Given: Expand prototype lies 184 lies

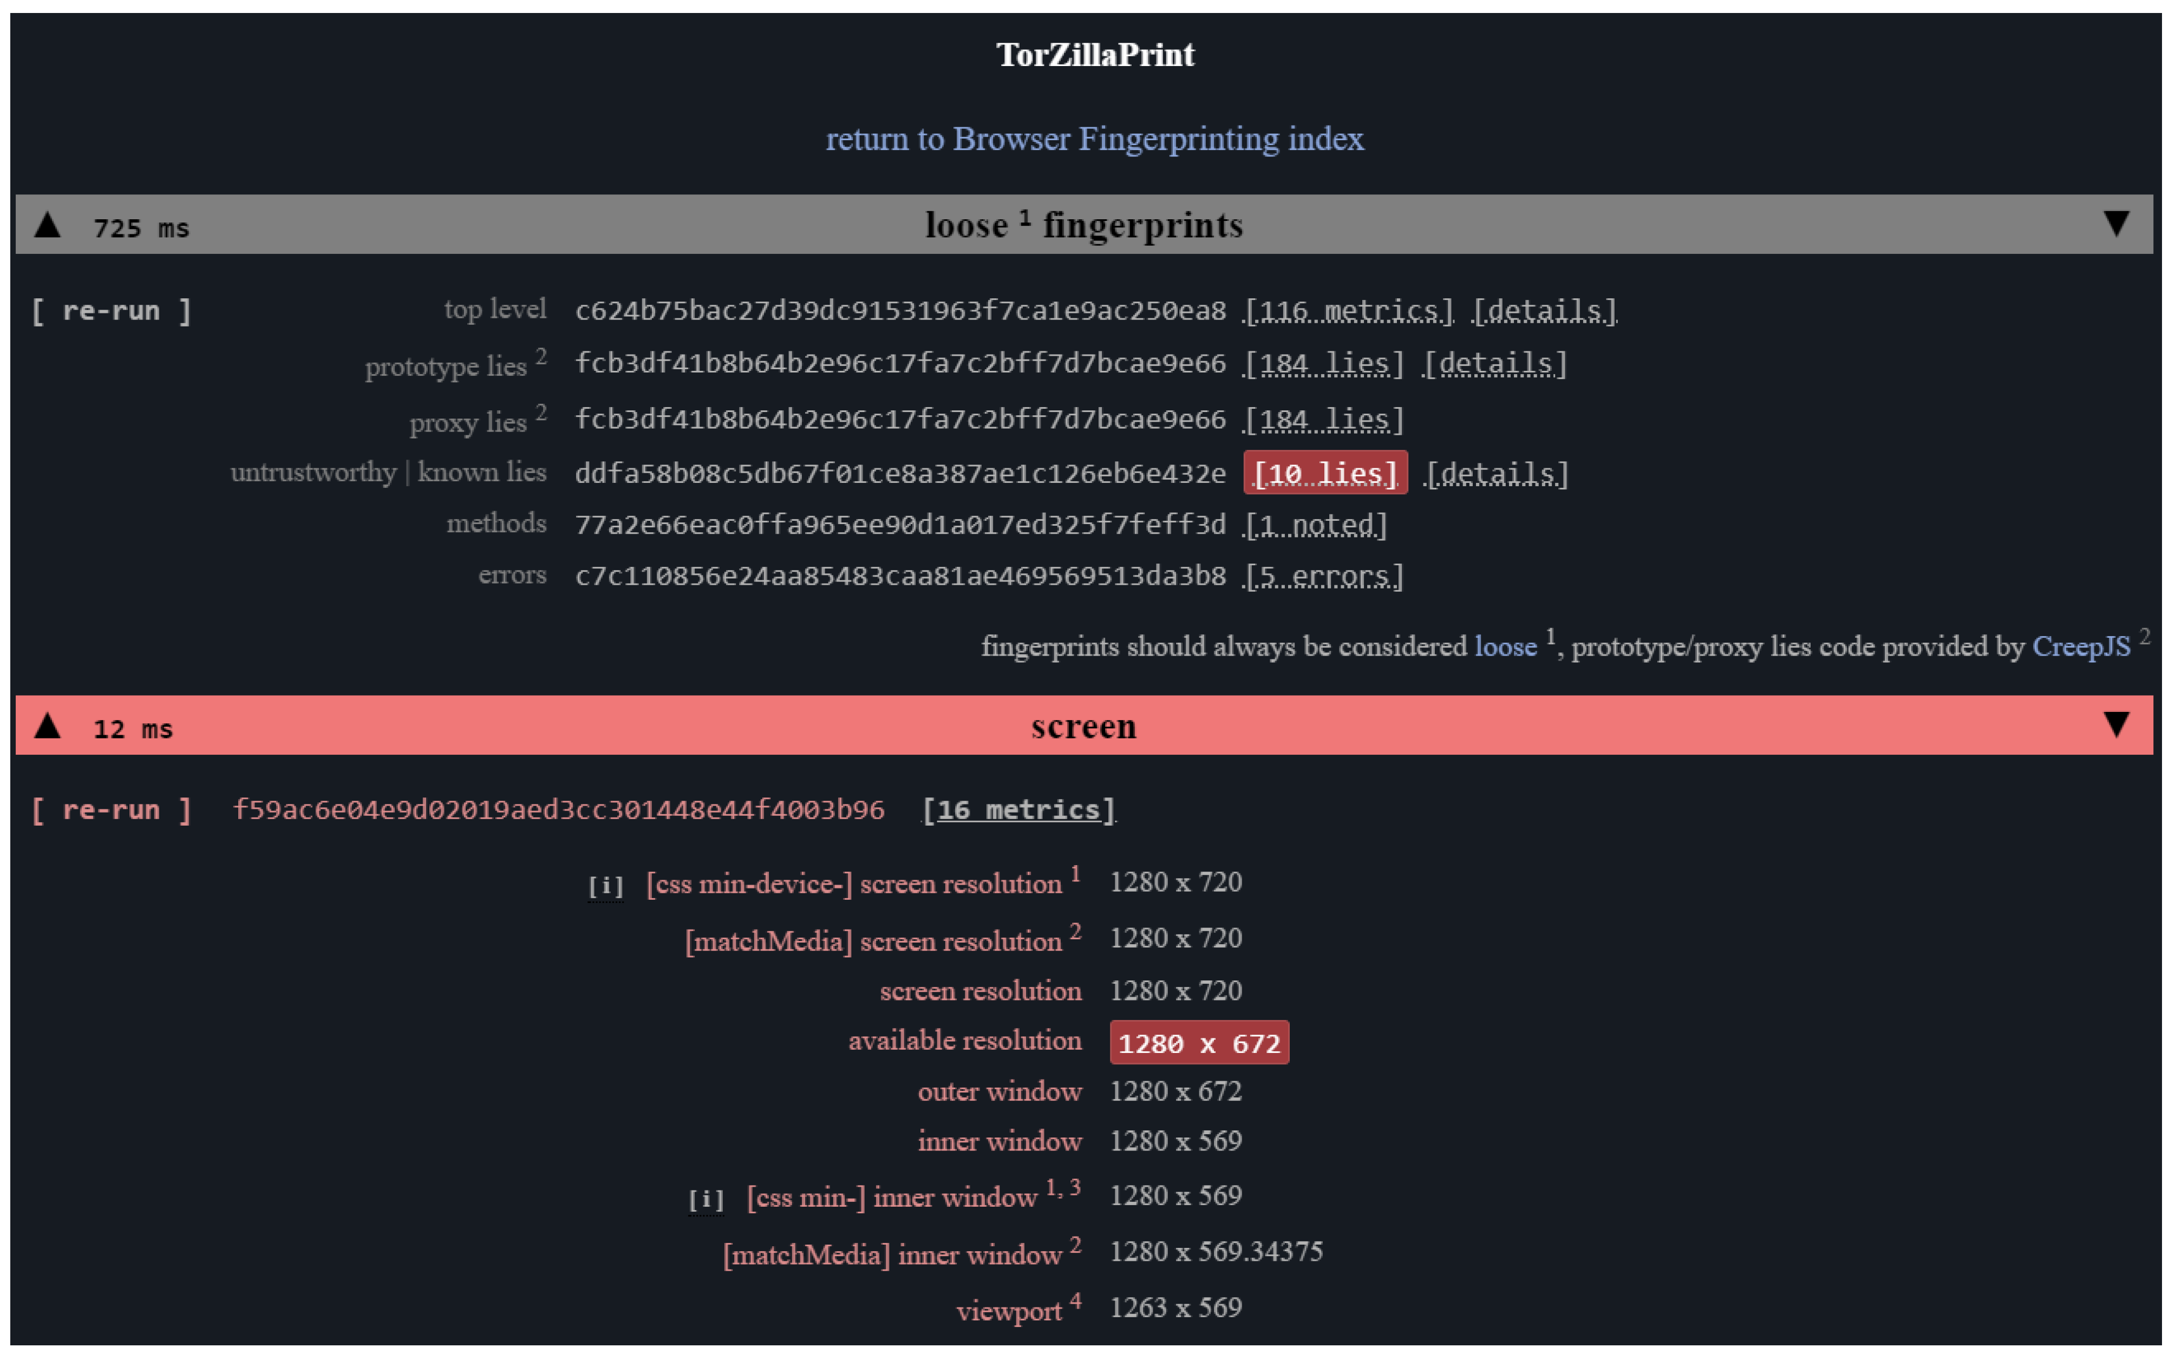Looking at the screenshot, I should click(1323, 364).
